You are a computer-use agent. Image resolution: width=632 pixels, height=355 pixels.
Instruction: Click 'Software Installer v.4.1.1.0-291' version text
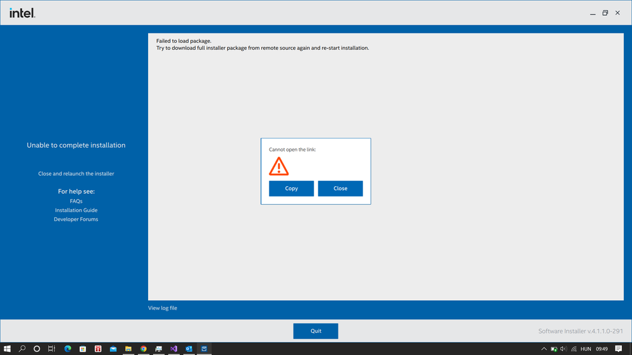580,331
